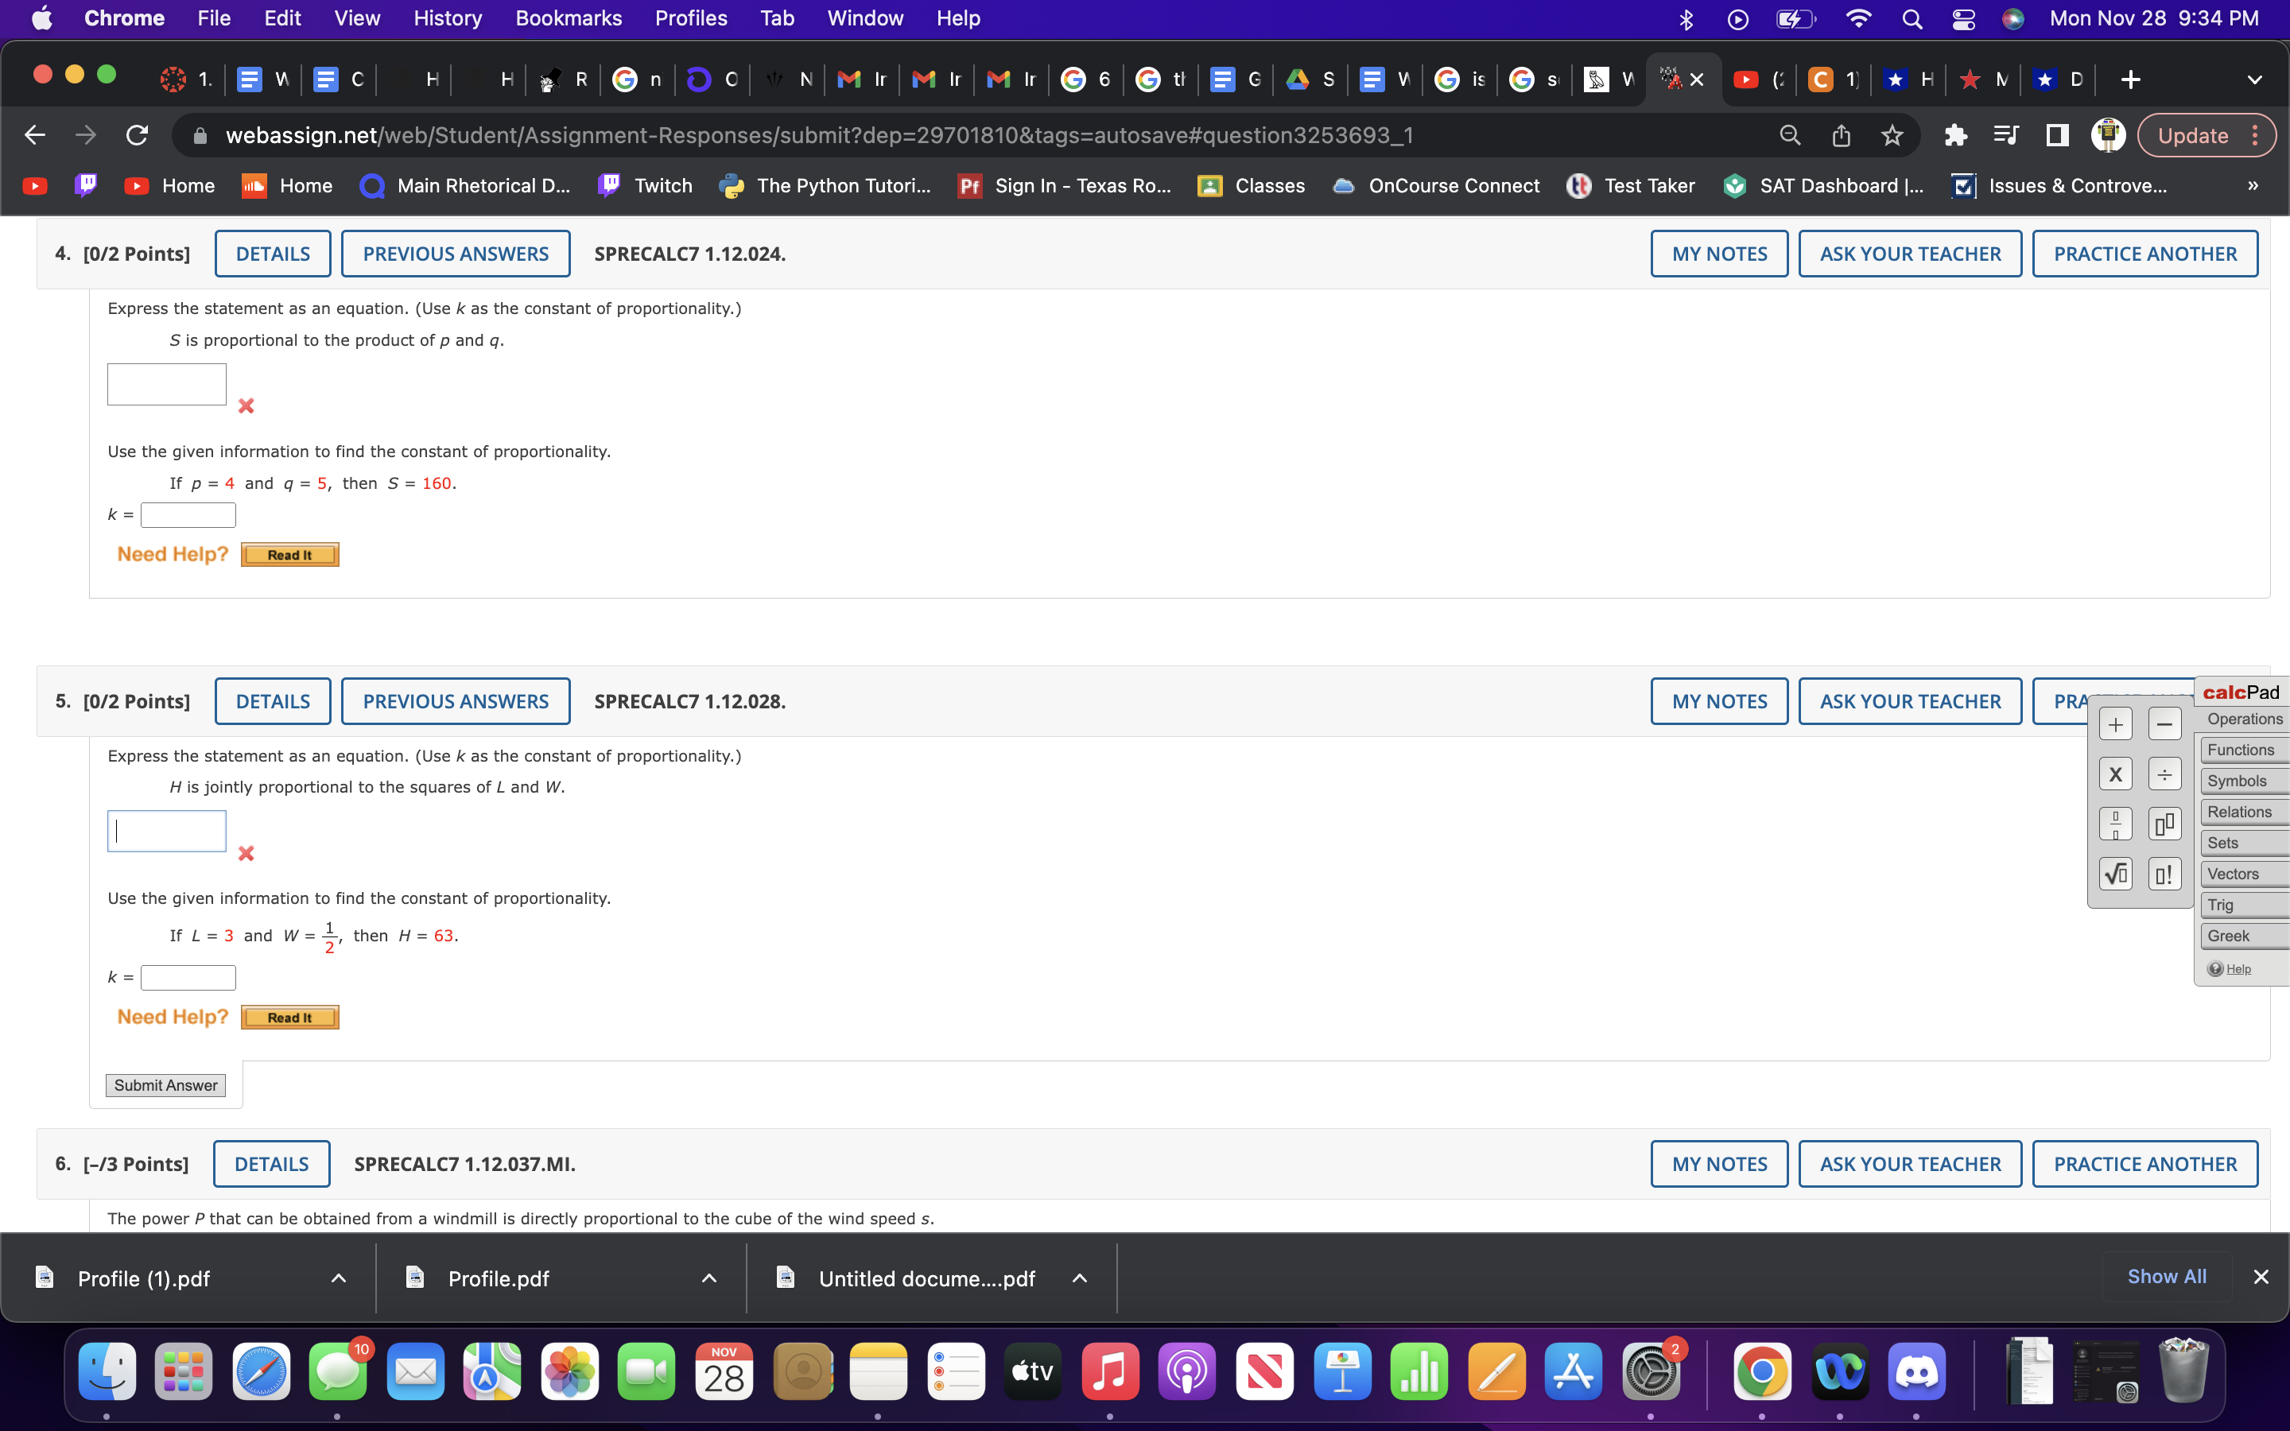Click the factorial icon on calcPad
Image resolution: width=2290 pixels, height=1431 pixels.
pyautogui.click(x=2164, y=873)
